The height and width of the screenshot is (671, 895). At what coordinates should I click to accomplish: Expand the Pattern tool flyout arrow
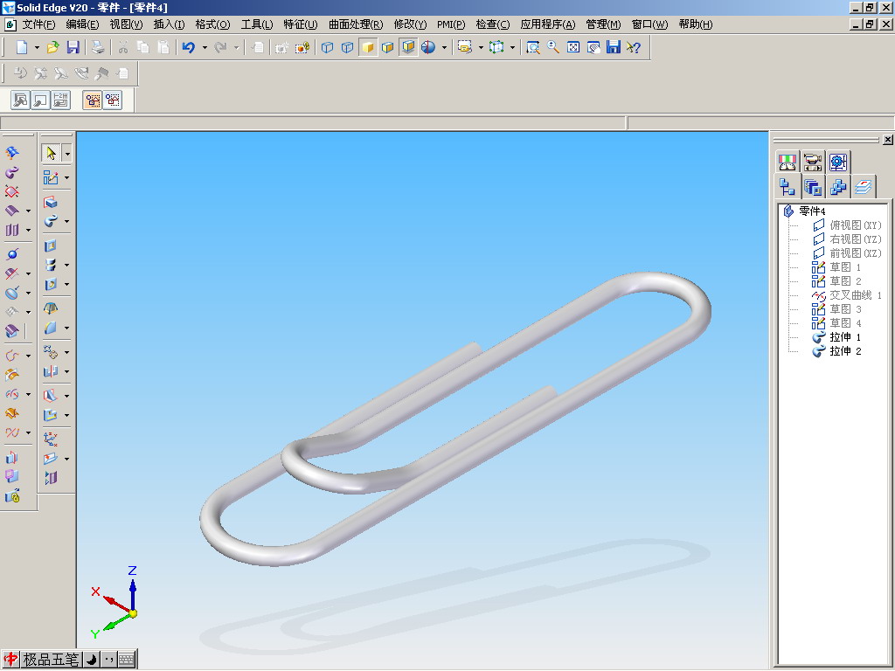coord(66,353)
